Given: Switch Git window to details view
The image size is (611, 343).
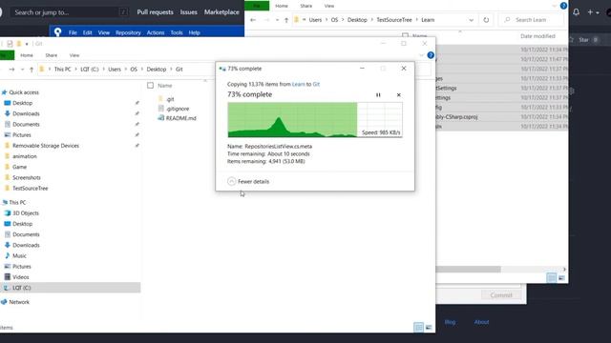Looking at the screenshot, I should [x=418, y=328].
